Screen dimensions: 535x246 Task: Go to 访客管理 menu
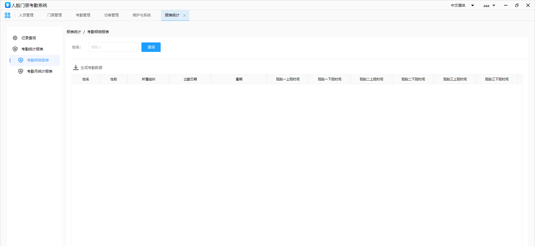tap(111, 15)
